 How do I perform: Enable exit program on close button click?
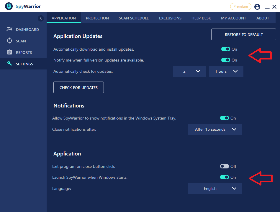pos(224,166)
